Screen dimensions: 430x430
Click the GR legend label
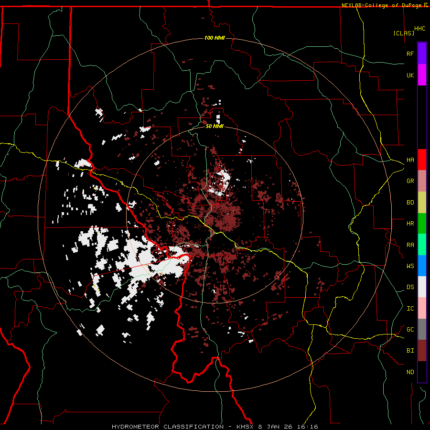click(410, 181)
